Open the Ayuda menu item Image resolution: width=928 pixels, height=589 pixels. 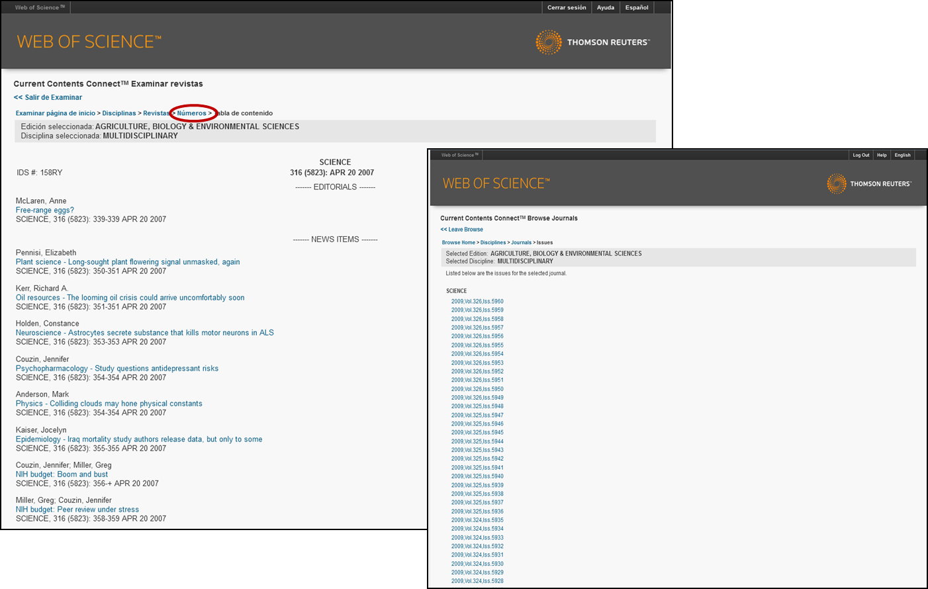(606, 7)
